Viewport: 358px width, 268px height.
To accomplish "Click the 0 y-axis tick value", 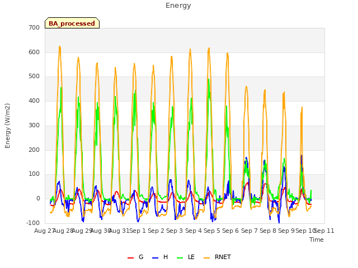I will click(x=38, y=199).
